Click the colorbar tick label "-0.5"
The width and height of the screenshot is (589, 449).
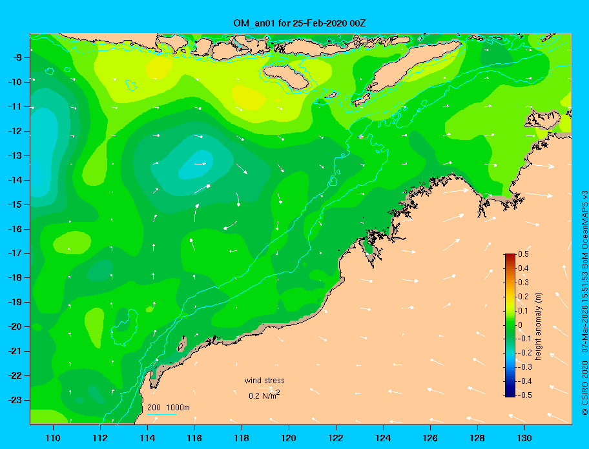pos(525,395)
